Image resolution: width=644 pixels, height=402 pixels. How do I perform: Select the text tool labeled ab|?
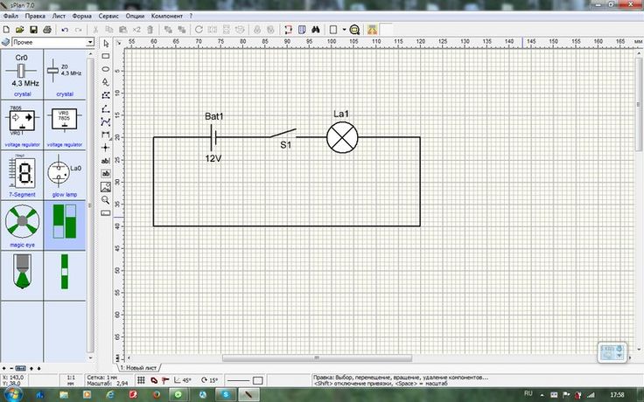pos(106,161)
